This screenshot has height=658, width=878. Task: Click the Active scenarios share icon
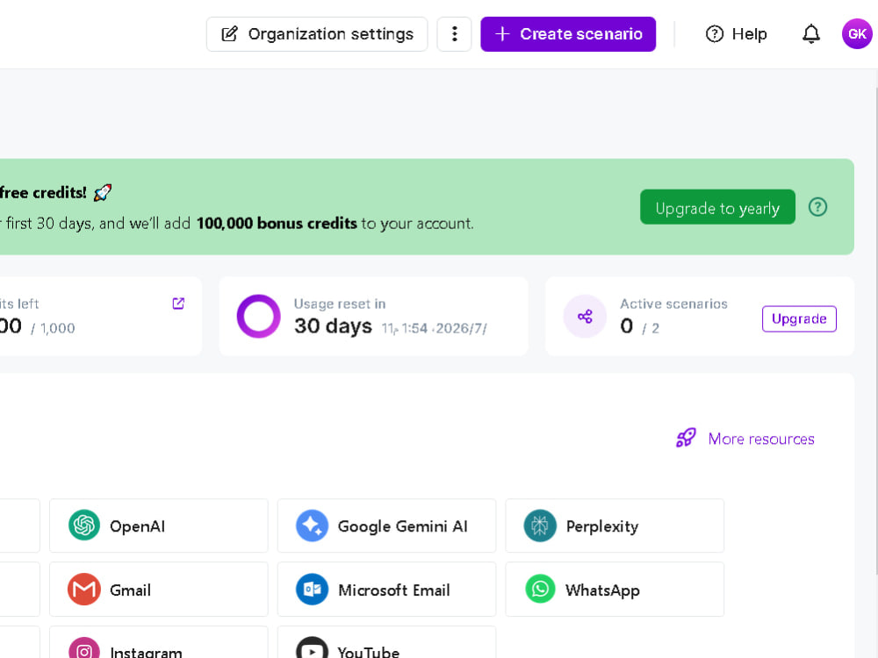585,316
